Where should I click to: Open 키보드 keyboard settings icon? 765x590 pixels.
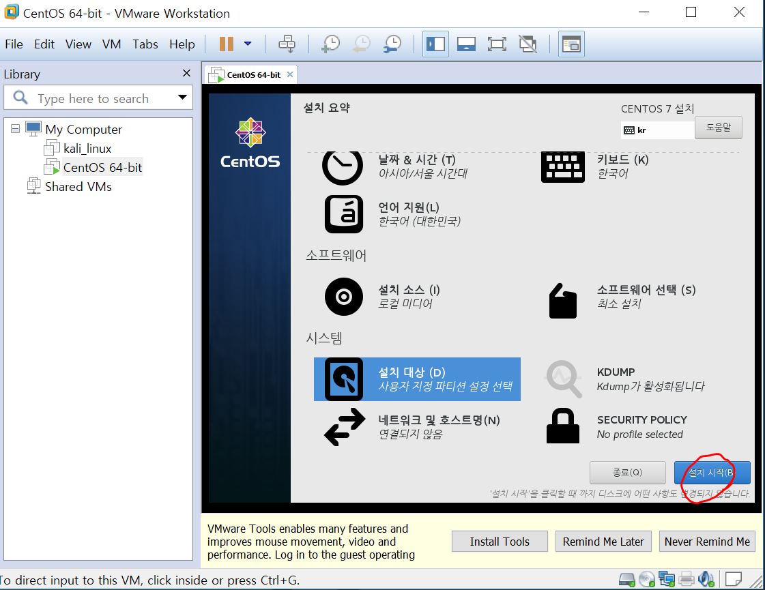562,167
